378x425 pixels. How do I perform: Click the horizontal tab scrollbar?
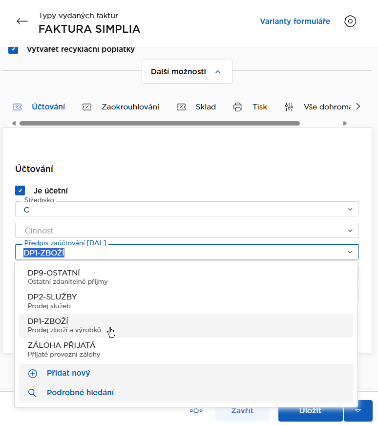click(x=159, y=123)
